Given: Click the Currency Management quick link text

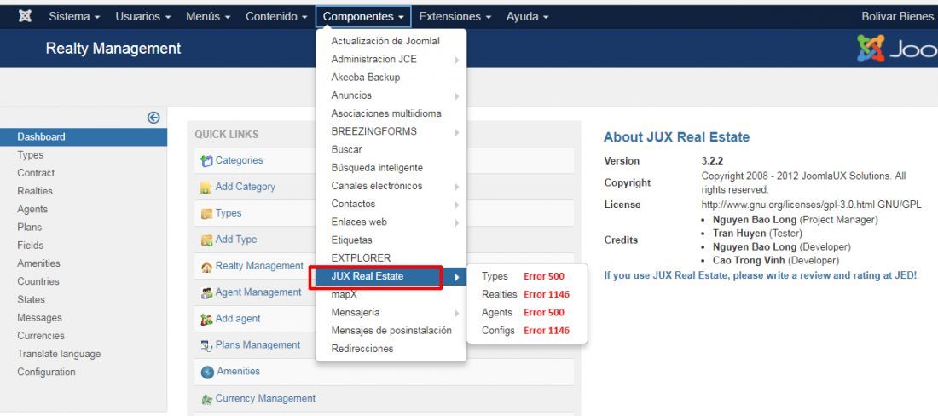Looking at the screenshot, I should 265,398.
